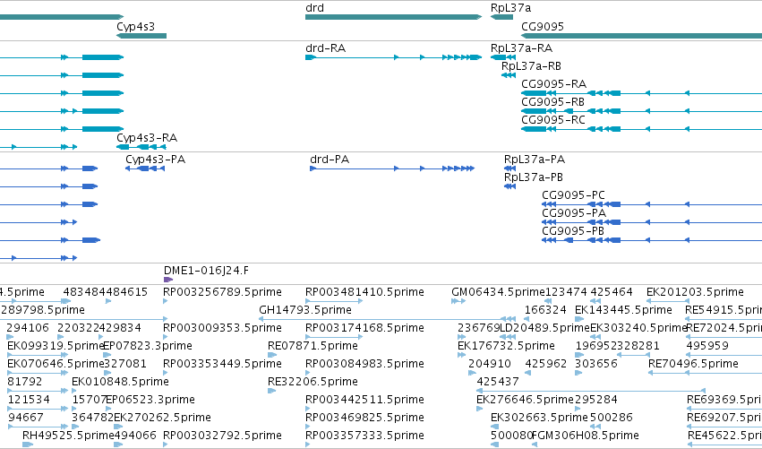Select the RE07871.5prime EST label
Image resolution: width=762 pixels, height=449 pixels.
[x=313, y=346]
